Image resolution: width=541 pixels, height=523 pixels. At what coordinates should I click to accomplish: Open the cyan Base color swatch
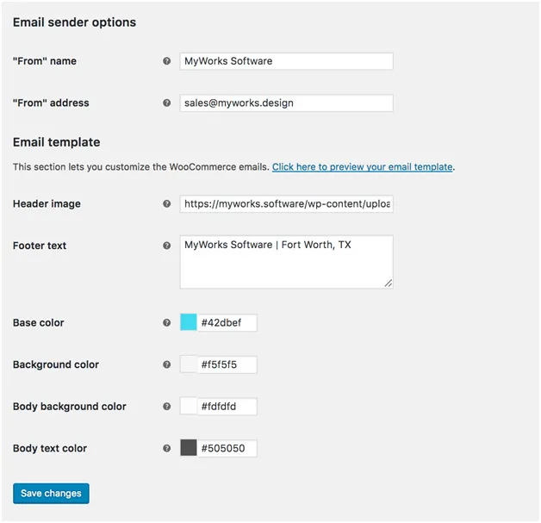pos(189,323)
